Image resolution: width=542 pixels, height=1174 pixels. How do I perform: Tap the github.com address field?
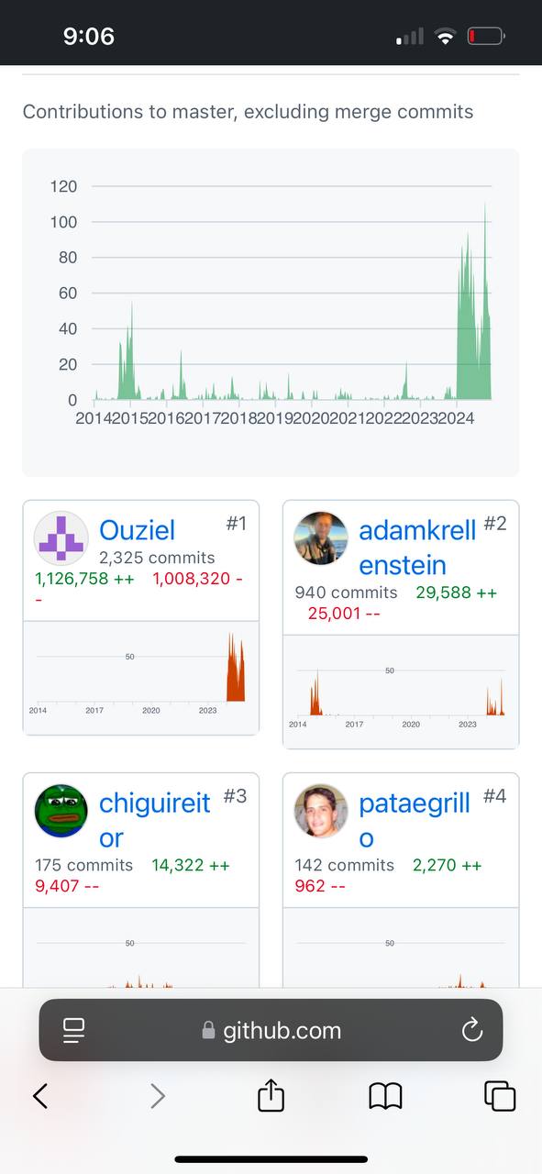point(271,1030)
